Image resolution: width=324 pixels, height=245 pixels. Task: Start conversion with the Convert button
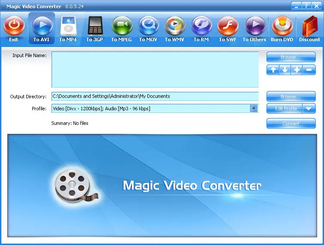[x=291, y=124]
